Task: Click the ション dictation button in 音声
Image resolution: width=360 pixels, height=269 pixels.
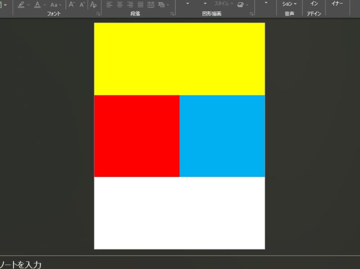Action: (289, 4)
